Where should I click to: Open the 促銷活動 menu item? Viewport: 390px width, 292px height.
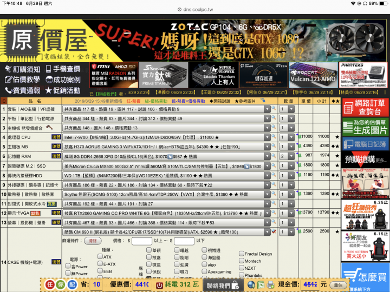coord(63,90)
